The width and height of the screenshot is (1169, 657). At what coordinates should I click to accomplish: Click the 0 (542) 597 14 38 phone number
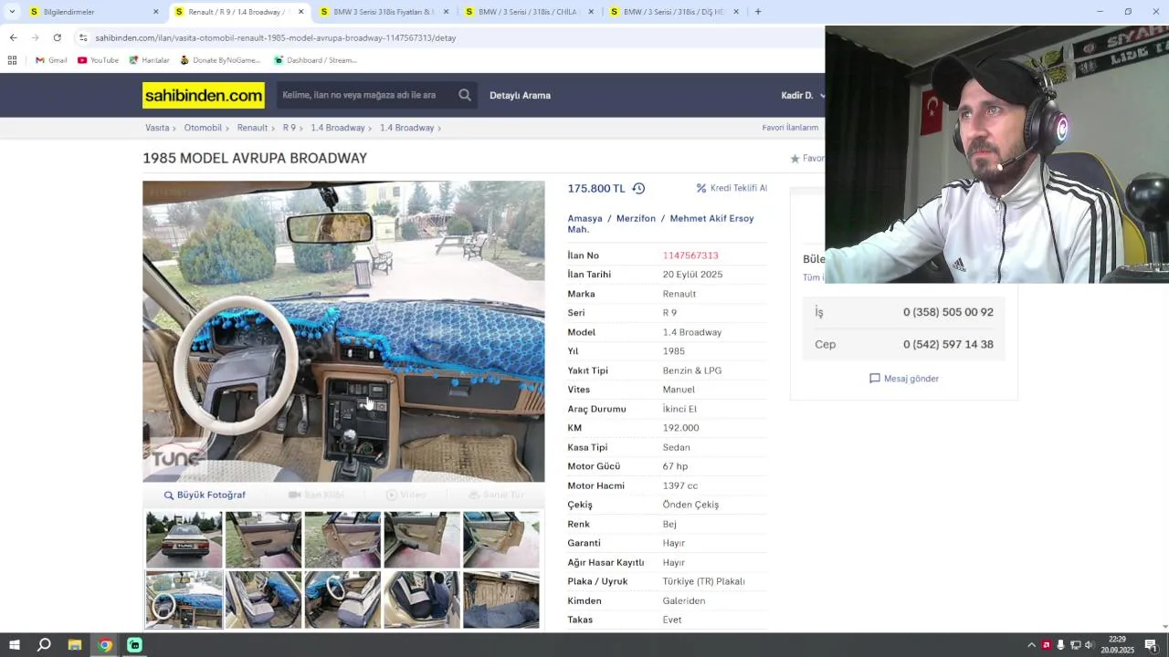(948, 344)
